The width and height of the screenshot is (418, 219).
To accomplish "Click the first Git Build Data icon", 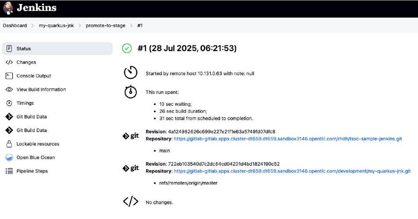I will tap(9, 116).
